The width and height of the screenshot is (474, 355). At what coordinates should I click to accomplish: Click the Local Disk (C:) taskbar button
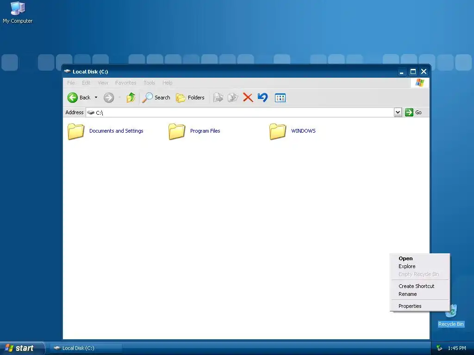(x=86, y=348)
